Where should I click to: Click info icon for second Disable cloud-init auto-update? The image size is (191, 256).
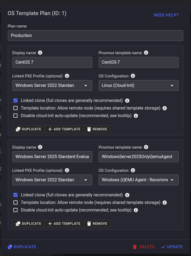pyautogui.click(x=136, y=210)
